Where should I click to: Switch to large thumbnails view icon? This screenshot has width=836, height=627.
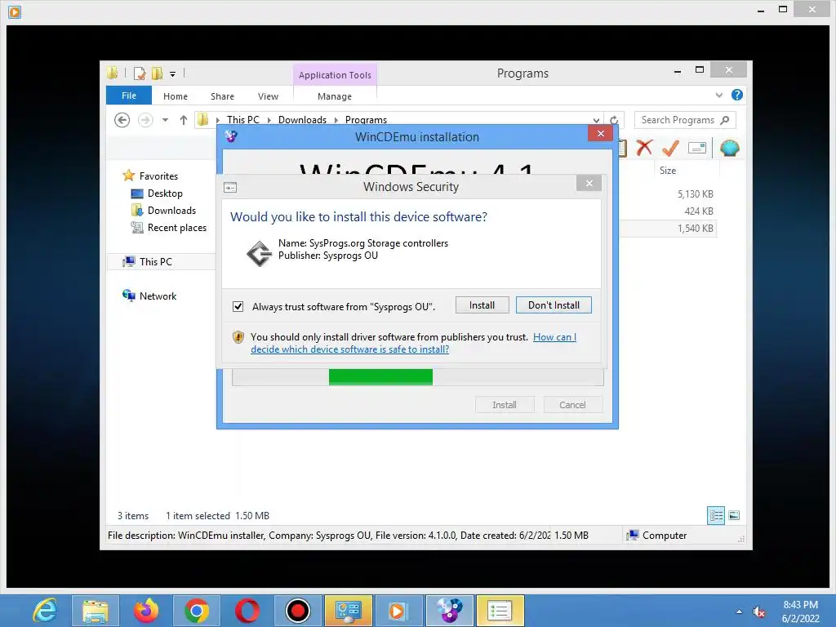tap(734, 515)
